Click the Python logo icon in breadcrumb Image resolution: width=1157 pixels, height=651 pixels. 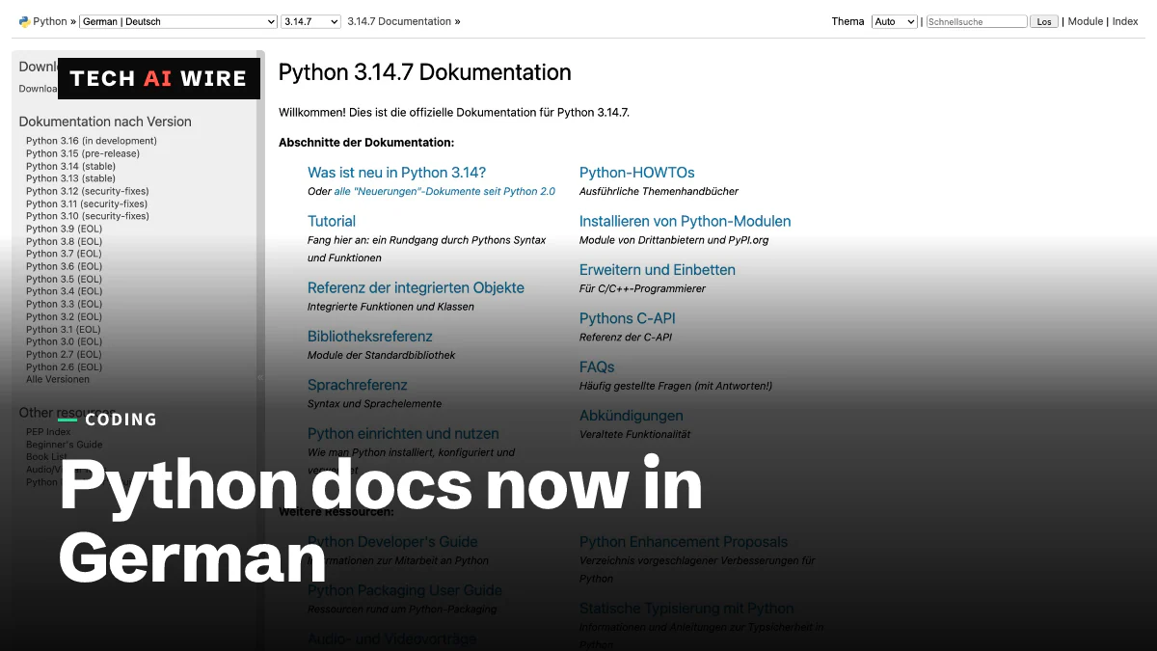24,21
